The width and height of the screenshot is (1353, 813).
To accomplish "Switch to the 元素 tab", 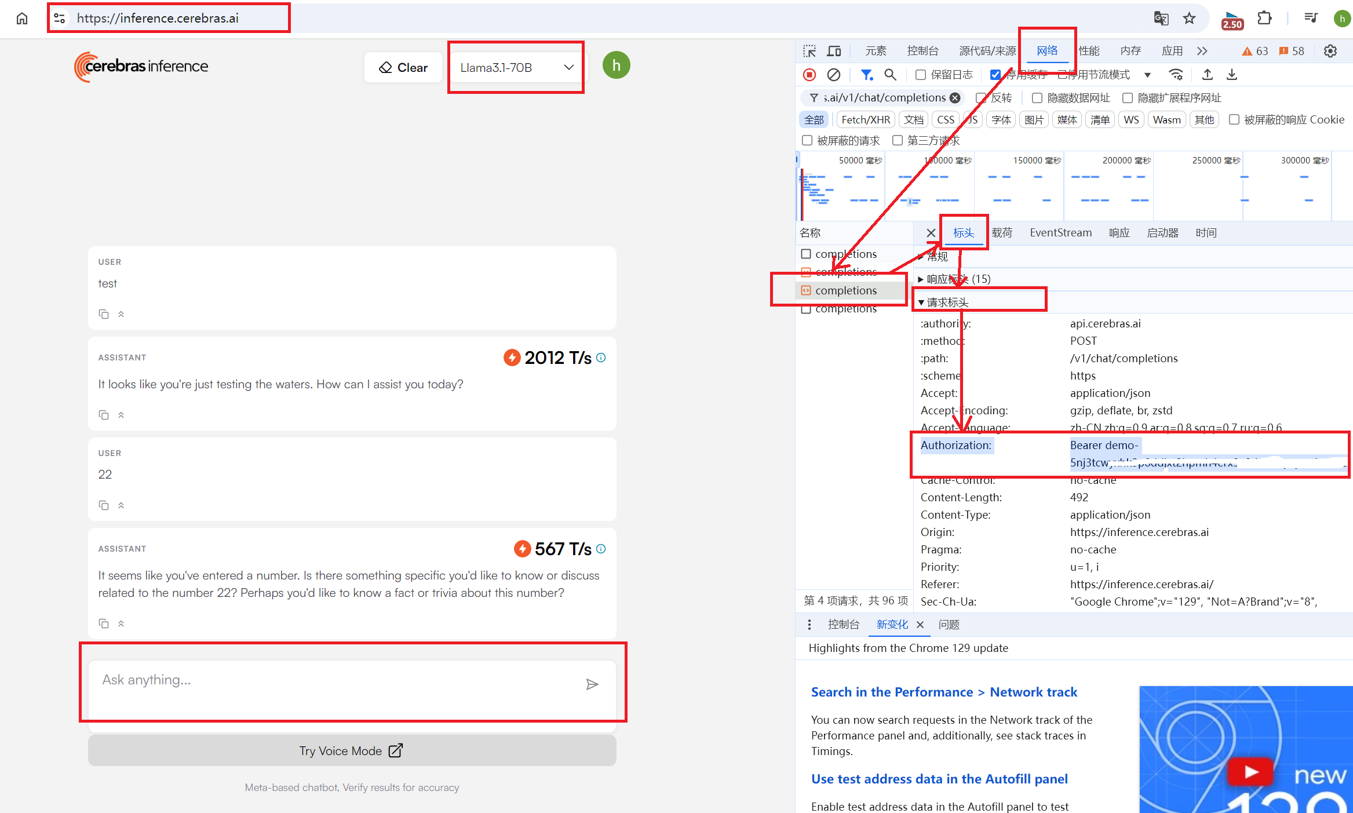I will tap(876, 51).
